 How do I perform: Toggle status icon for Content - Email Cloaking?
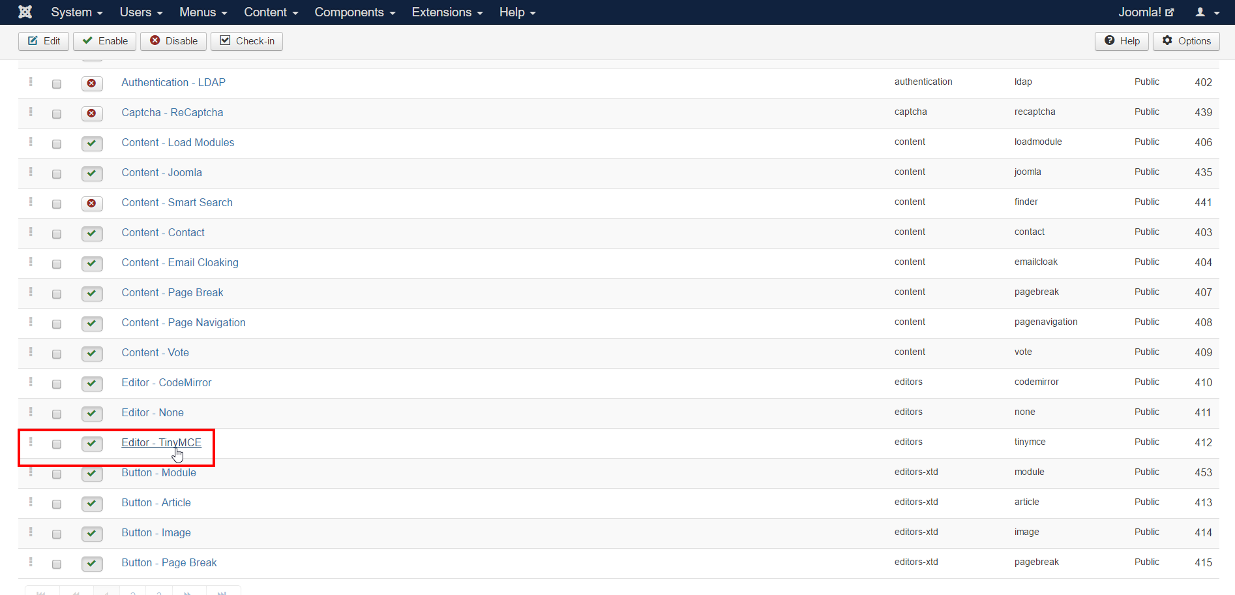[x=92, y=263]
